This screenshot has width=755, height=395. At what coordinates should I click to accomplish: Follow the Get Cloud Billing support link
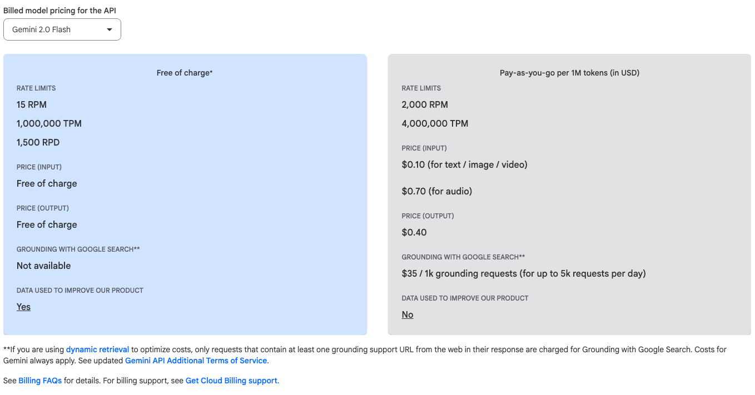tap(231, 381)
